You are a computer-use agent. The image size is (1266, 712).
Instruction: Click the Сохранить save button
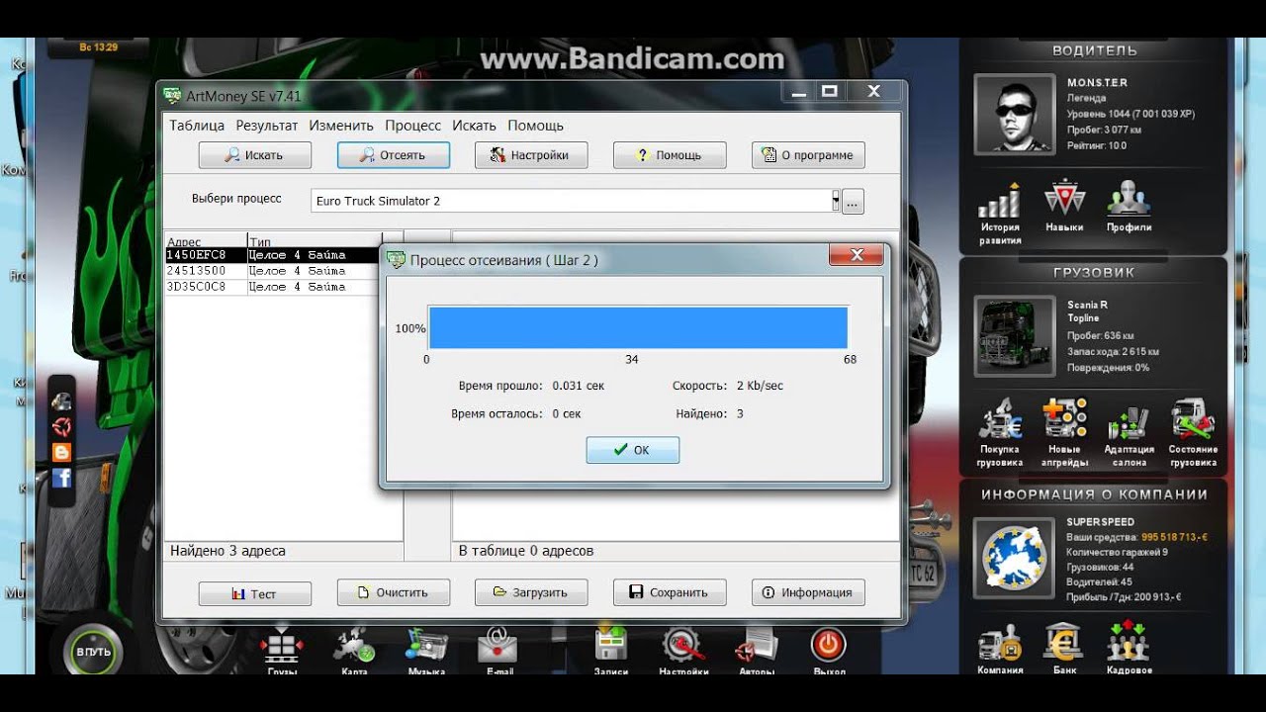[x=670, y=592]
